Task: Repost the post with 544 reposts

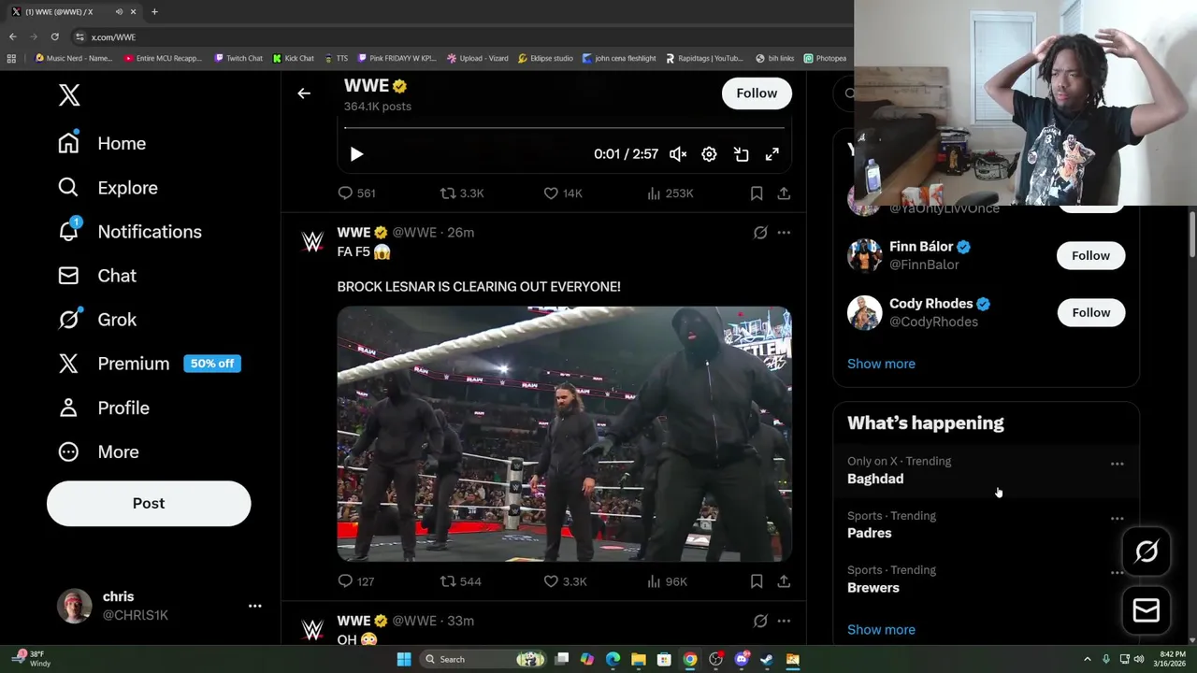Action: [461, 581]
